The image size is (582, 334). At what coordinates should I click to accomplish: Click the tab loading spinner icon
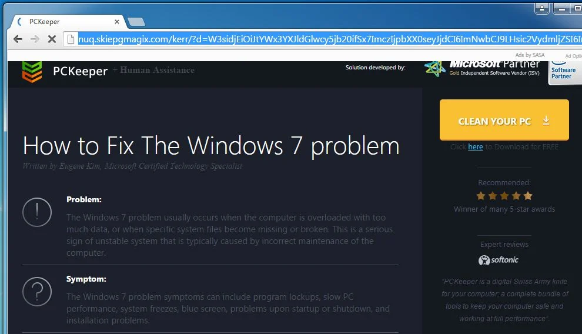[20, 22]
